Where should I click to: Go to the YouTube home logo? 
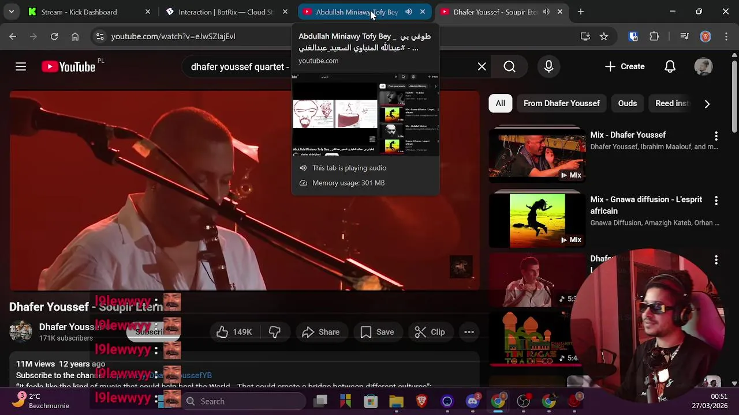[x=68, y=67]
